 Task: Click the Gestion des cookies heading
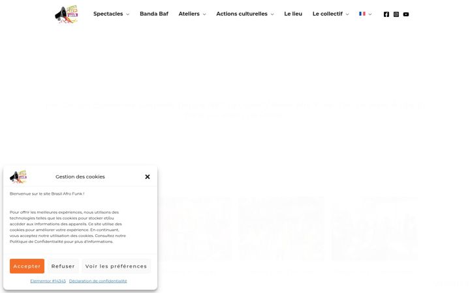point(80,176)
